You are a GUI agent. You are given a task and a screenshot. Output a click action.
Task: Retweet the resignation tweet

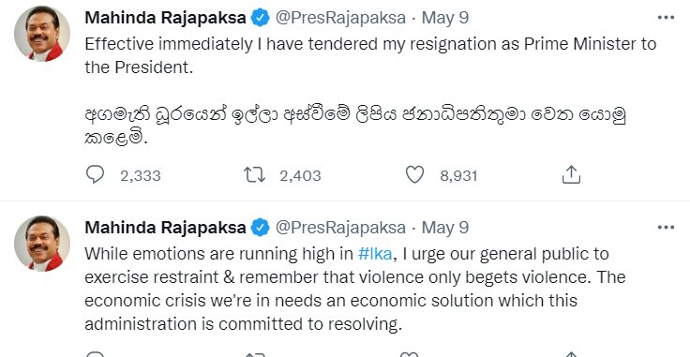pyautogui.click(x=255, y=174)
